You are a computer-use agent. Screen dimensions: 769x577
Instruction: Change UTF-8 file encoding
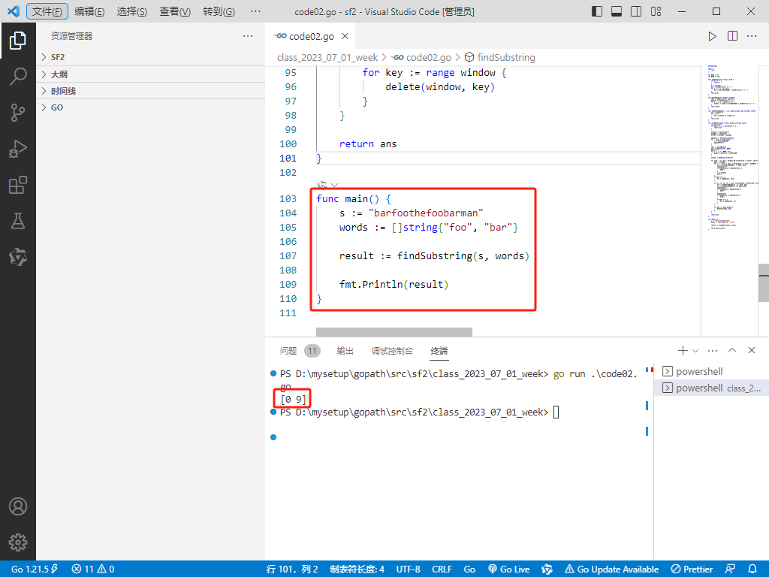[408, 569]
